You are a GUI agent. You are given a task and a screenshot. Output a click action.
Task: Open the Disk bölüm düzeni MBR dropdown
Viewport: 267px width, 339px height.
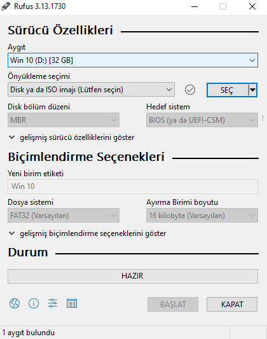64,120
